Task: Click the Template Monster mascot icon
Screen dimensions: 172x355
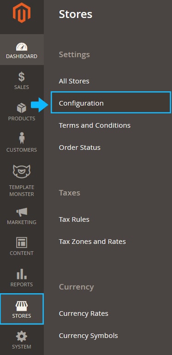Action: [x=22, y=172]
